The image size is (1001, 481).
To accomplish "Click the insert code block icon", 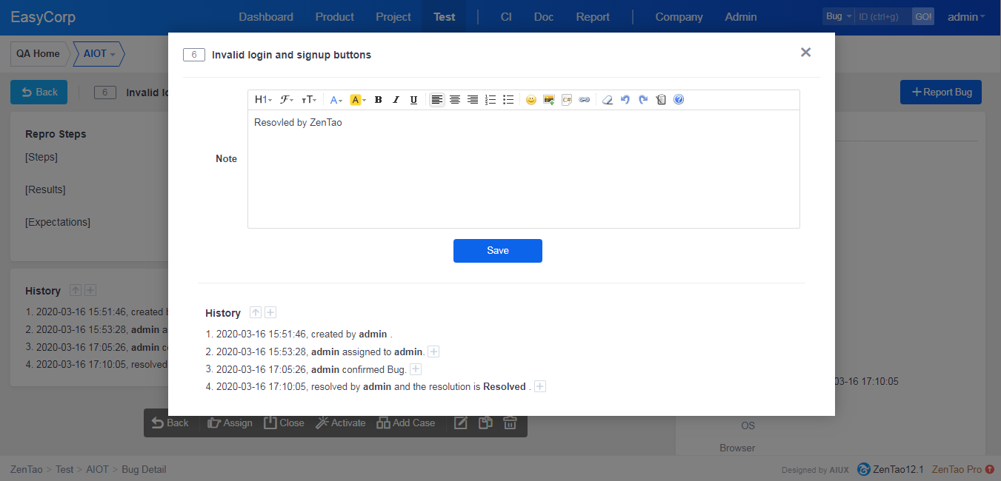I will pos(567,100).
